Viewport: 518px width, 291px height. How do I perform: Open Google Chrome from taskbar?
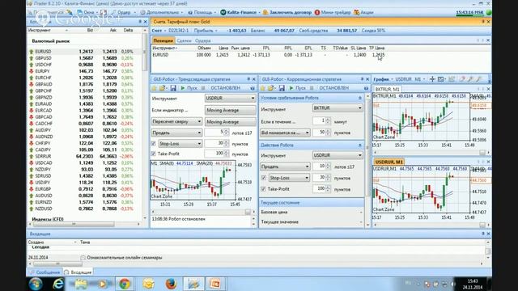125,284
